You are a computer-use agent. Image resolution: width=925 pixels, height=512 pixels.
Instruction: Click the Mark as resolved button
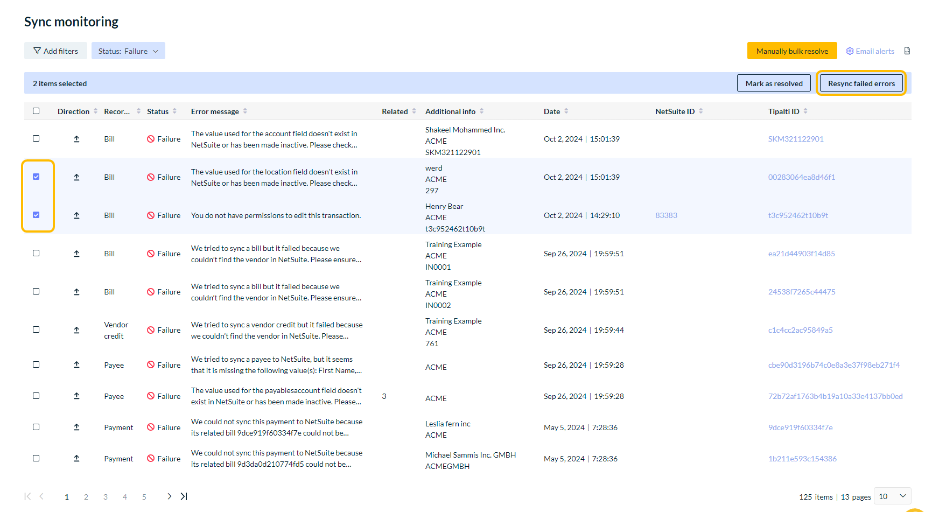point(774,83)
